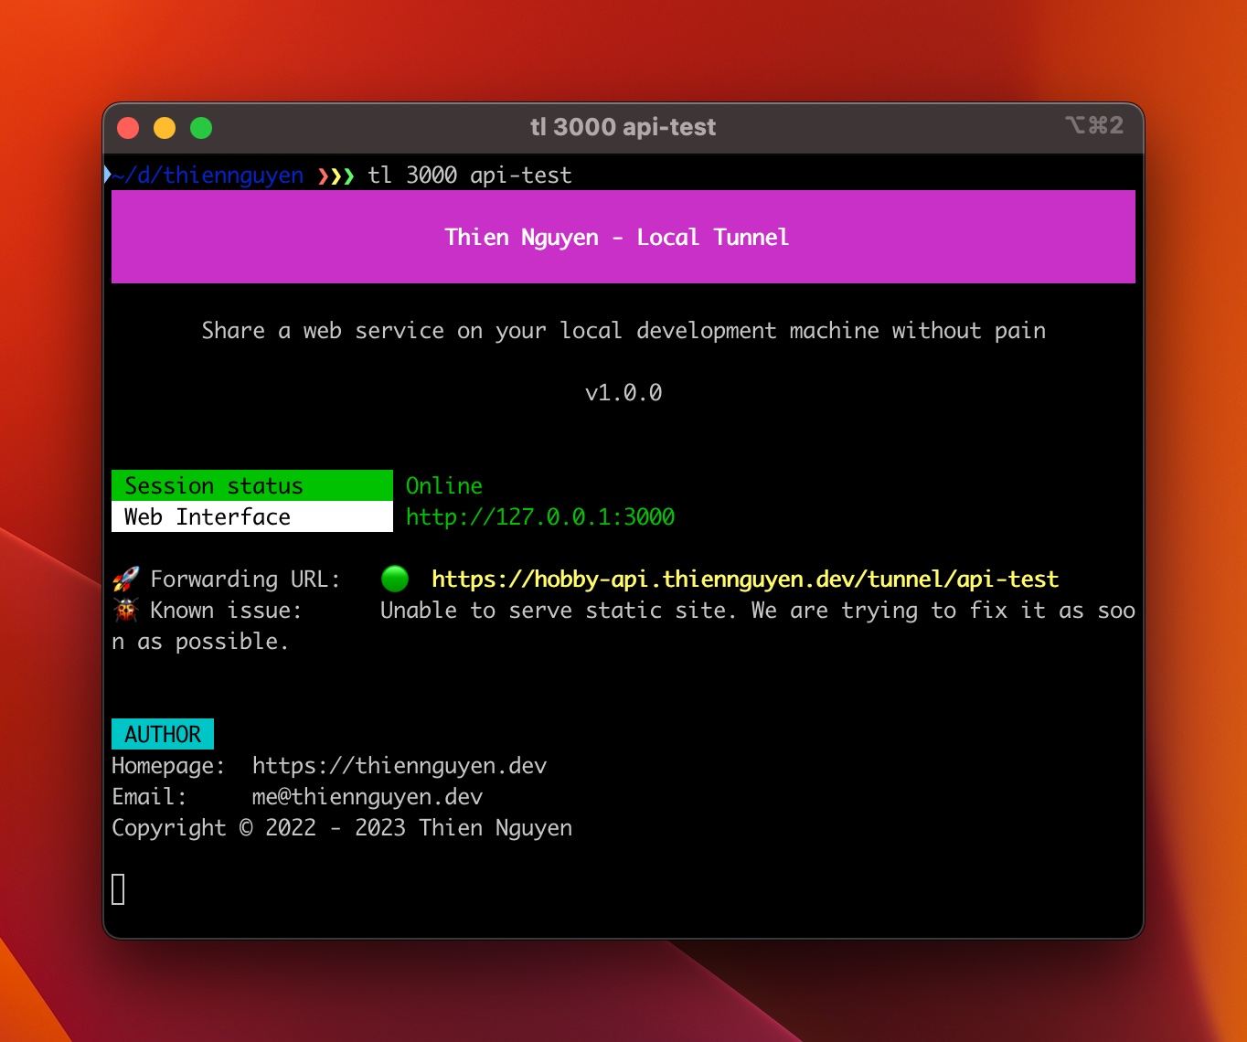Open the https://thiennguyen.dev homepage link

click(x=400, y=766)
